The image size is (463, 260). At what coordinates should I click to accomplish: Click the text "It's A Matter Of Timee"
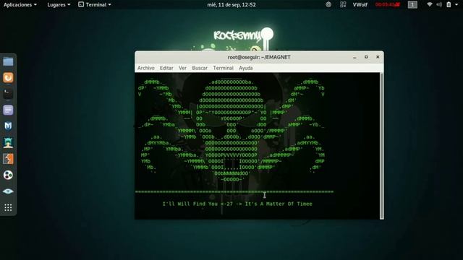tap(279, 204)
